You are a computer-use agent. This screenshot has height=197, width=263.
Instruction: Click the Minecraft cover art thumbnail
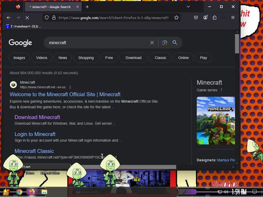[216, 121]
